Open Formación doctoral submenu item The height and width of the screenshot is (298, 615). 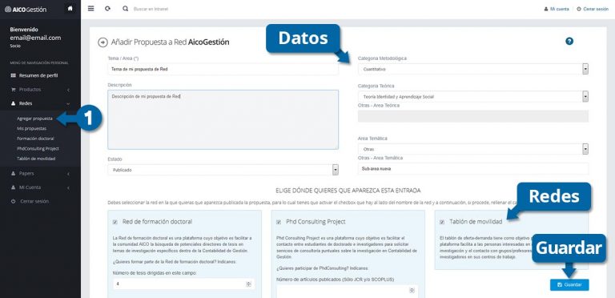tap(35, 139)
